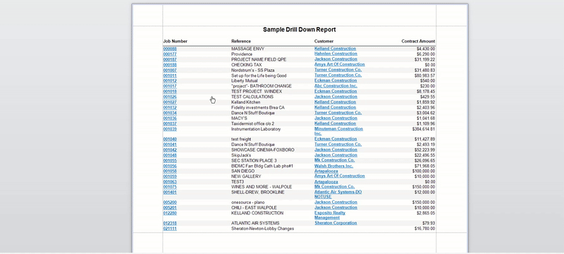Open job number 000177 link
Image resolution: width=564 pixels, height=254 pixels.
point(170,54)
